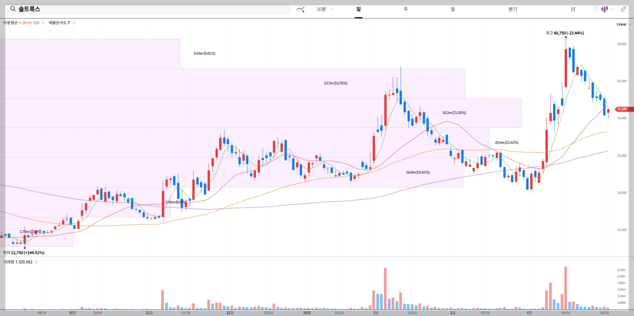Screen dimensions: 634x316
Task: Click the 18.3m (21.05%) volume profile label
Action: pyautogui.click(x=454, y=113)
